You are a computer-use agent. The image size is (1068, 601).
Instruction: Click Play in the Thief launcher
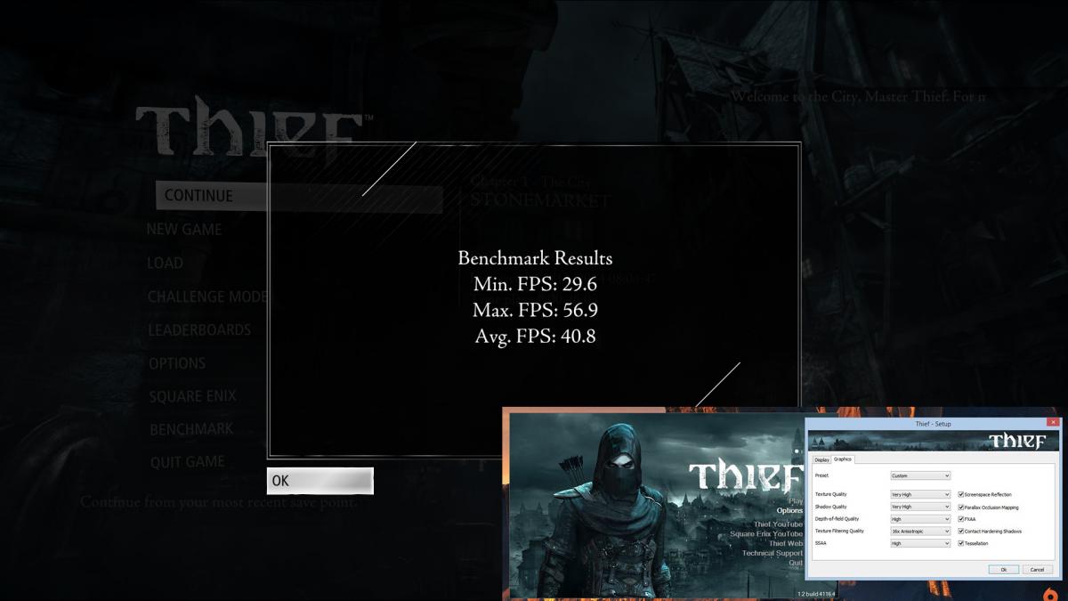pos(796,501)
